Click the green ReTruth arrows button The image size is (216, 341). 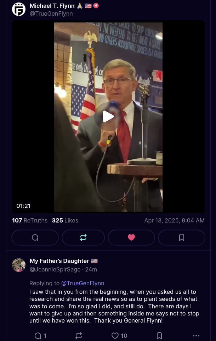[x=83, y=237]
